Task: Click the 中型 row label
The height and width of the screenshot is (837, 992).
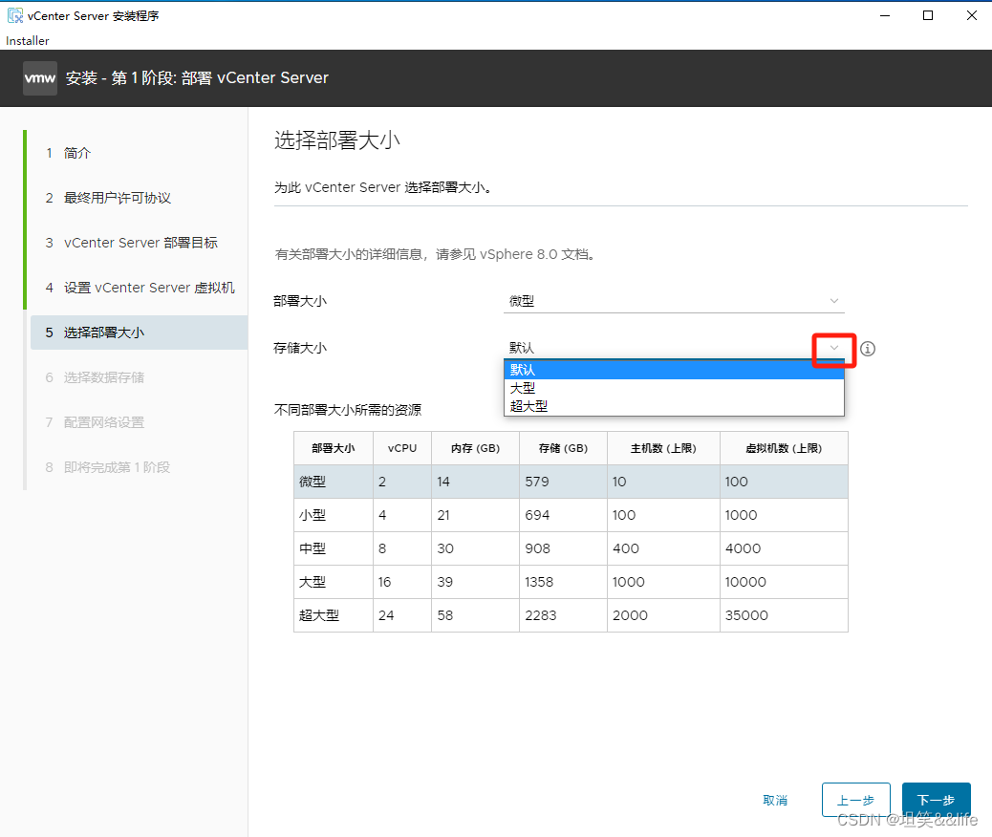Action: click(x=313, y=548)
